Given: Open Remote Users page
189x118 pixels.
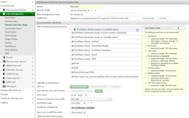Looking at the screenshot, I should tap(12, 21).
